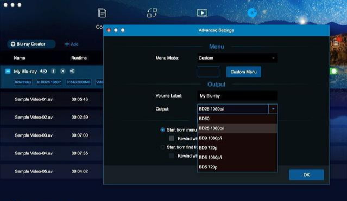Choose BD50 from the Output list

coord(237,119)
